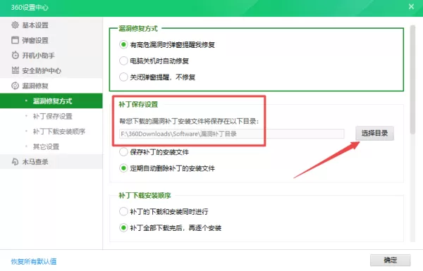Open 木马查杀 settings
This screenshot has width=423, height=271.
51,162
